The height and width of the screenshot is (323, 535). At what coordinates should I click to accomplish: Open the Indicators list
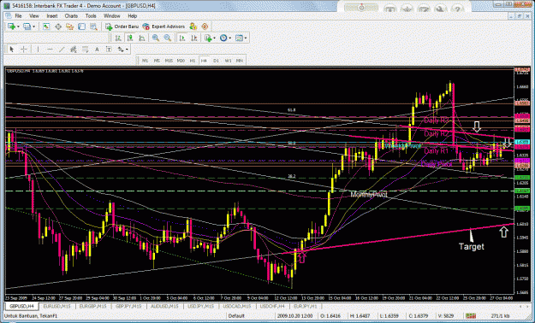click(x=208, y=38)
